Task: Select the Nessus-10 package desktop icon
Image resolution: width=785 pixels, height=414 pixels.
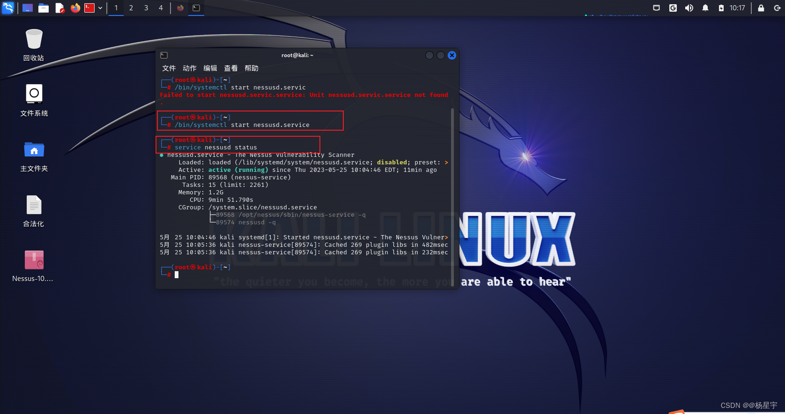Action: pos(33,266)
